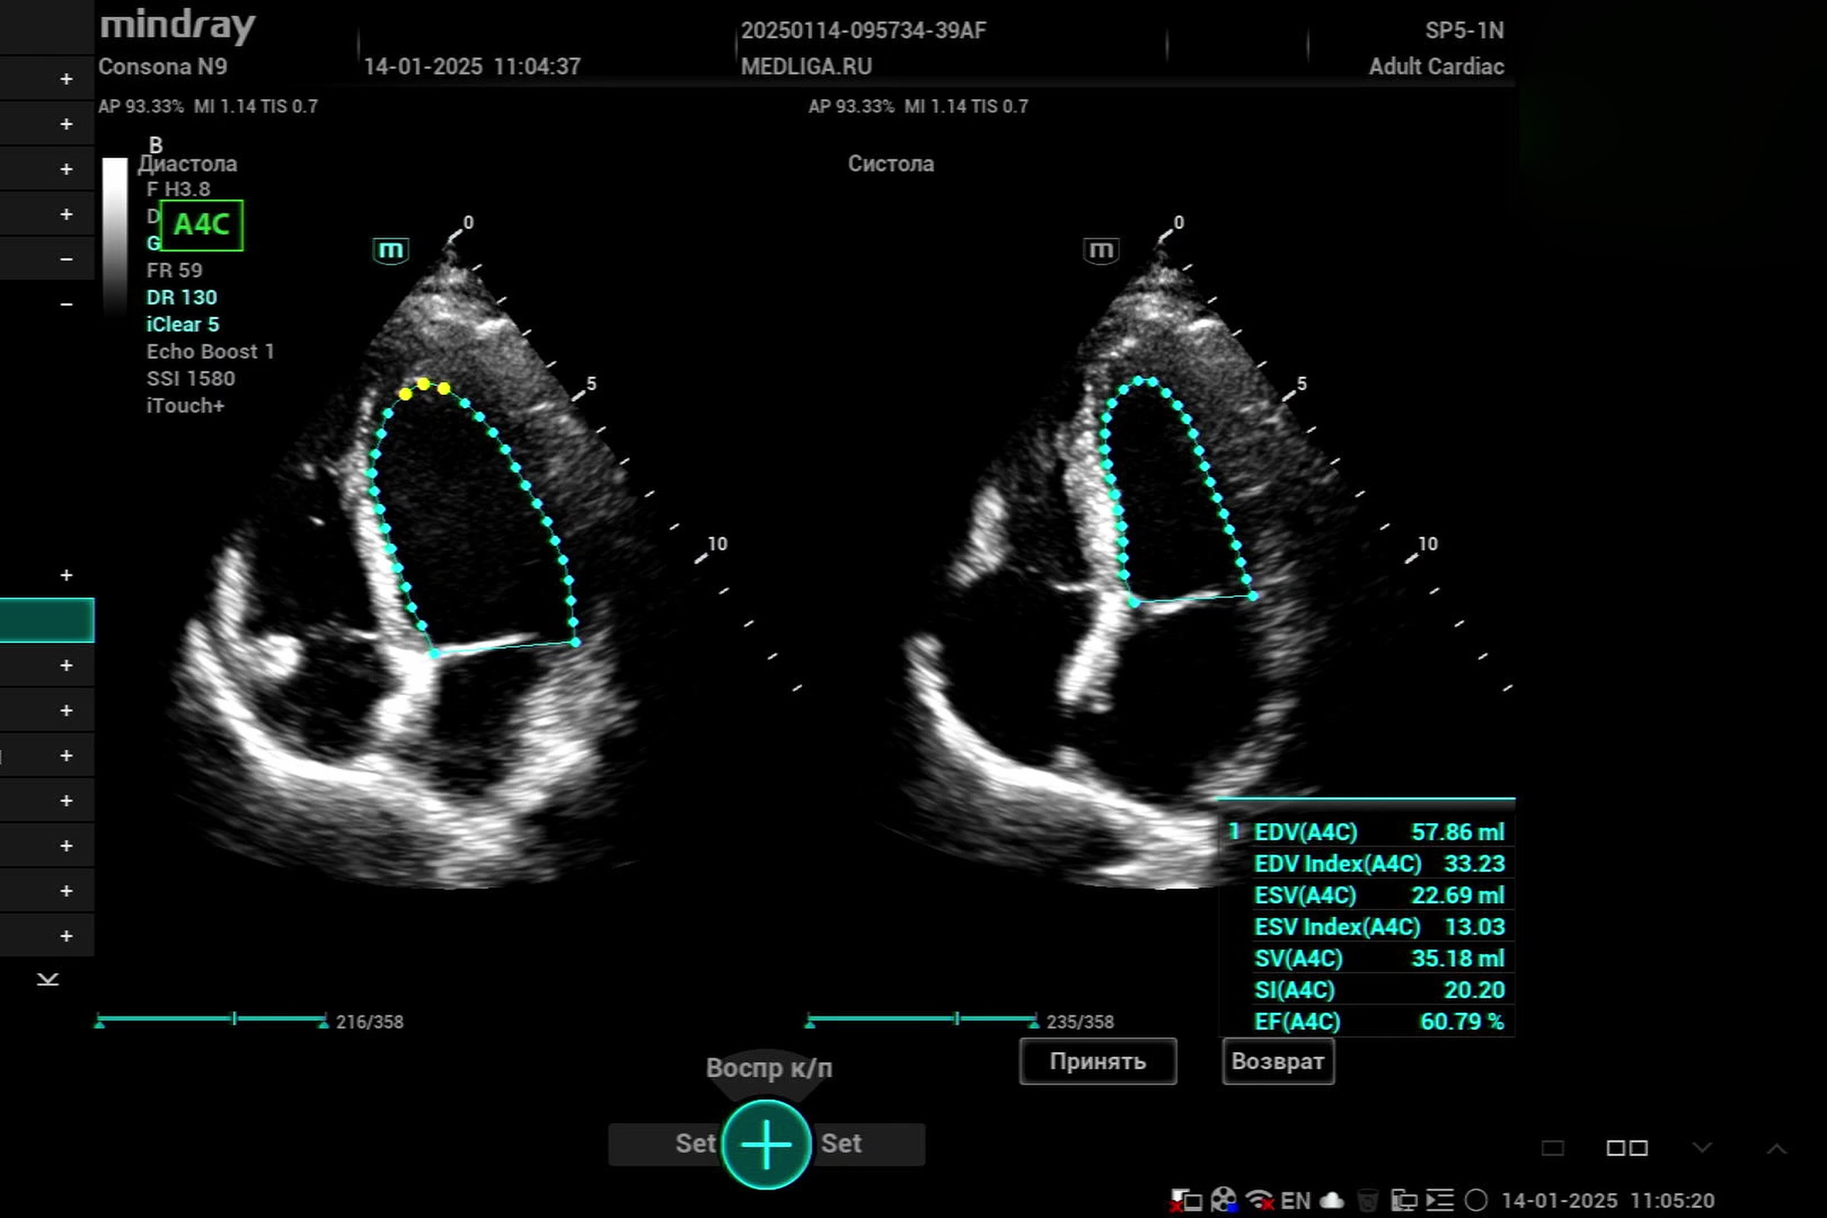Screen dimensions: 1827x1218
Task: Toggle the EN input language indicator
Action: point(1295,1200)
